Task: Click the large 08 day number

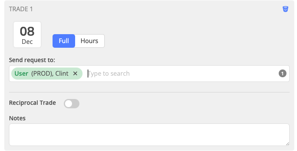Action: (27, 31)
